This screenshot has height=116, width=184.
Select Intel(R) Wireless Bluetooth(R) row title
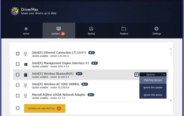tap(53, 74)
